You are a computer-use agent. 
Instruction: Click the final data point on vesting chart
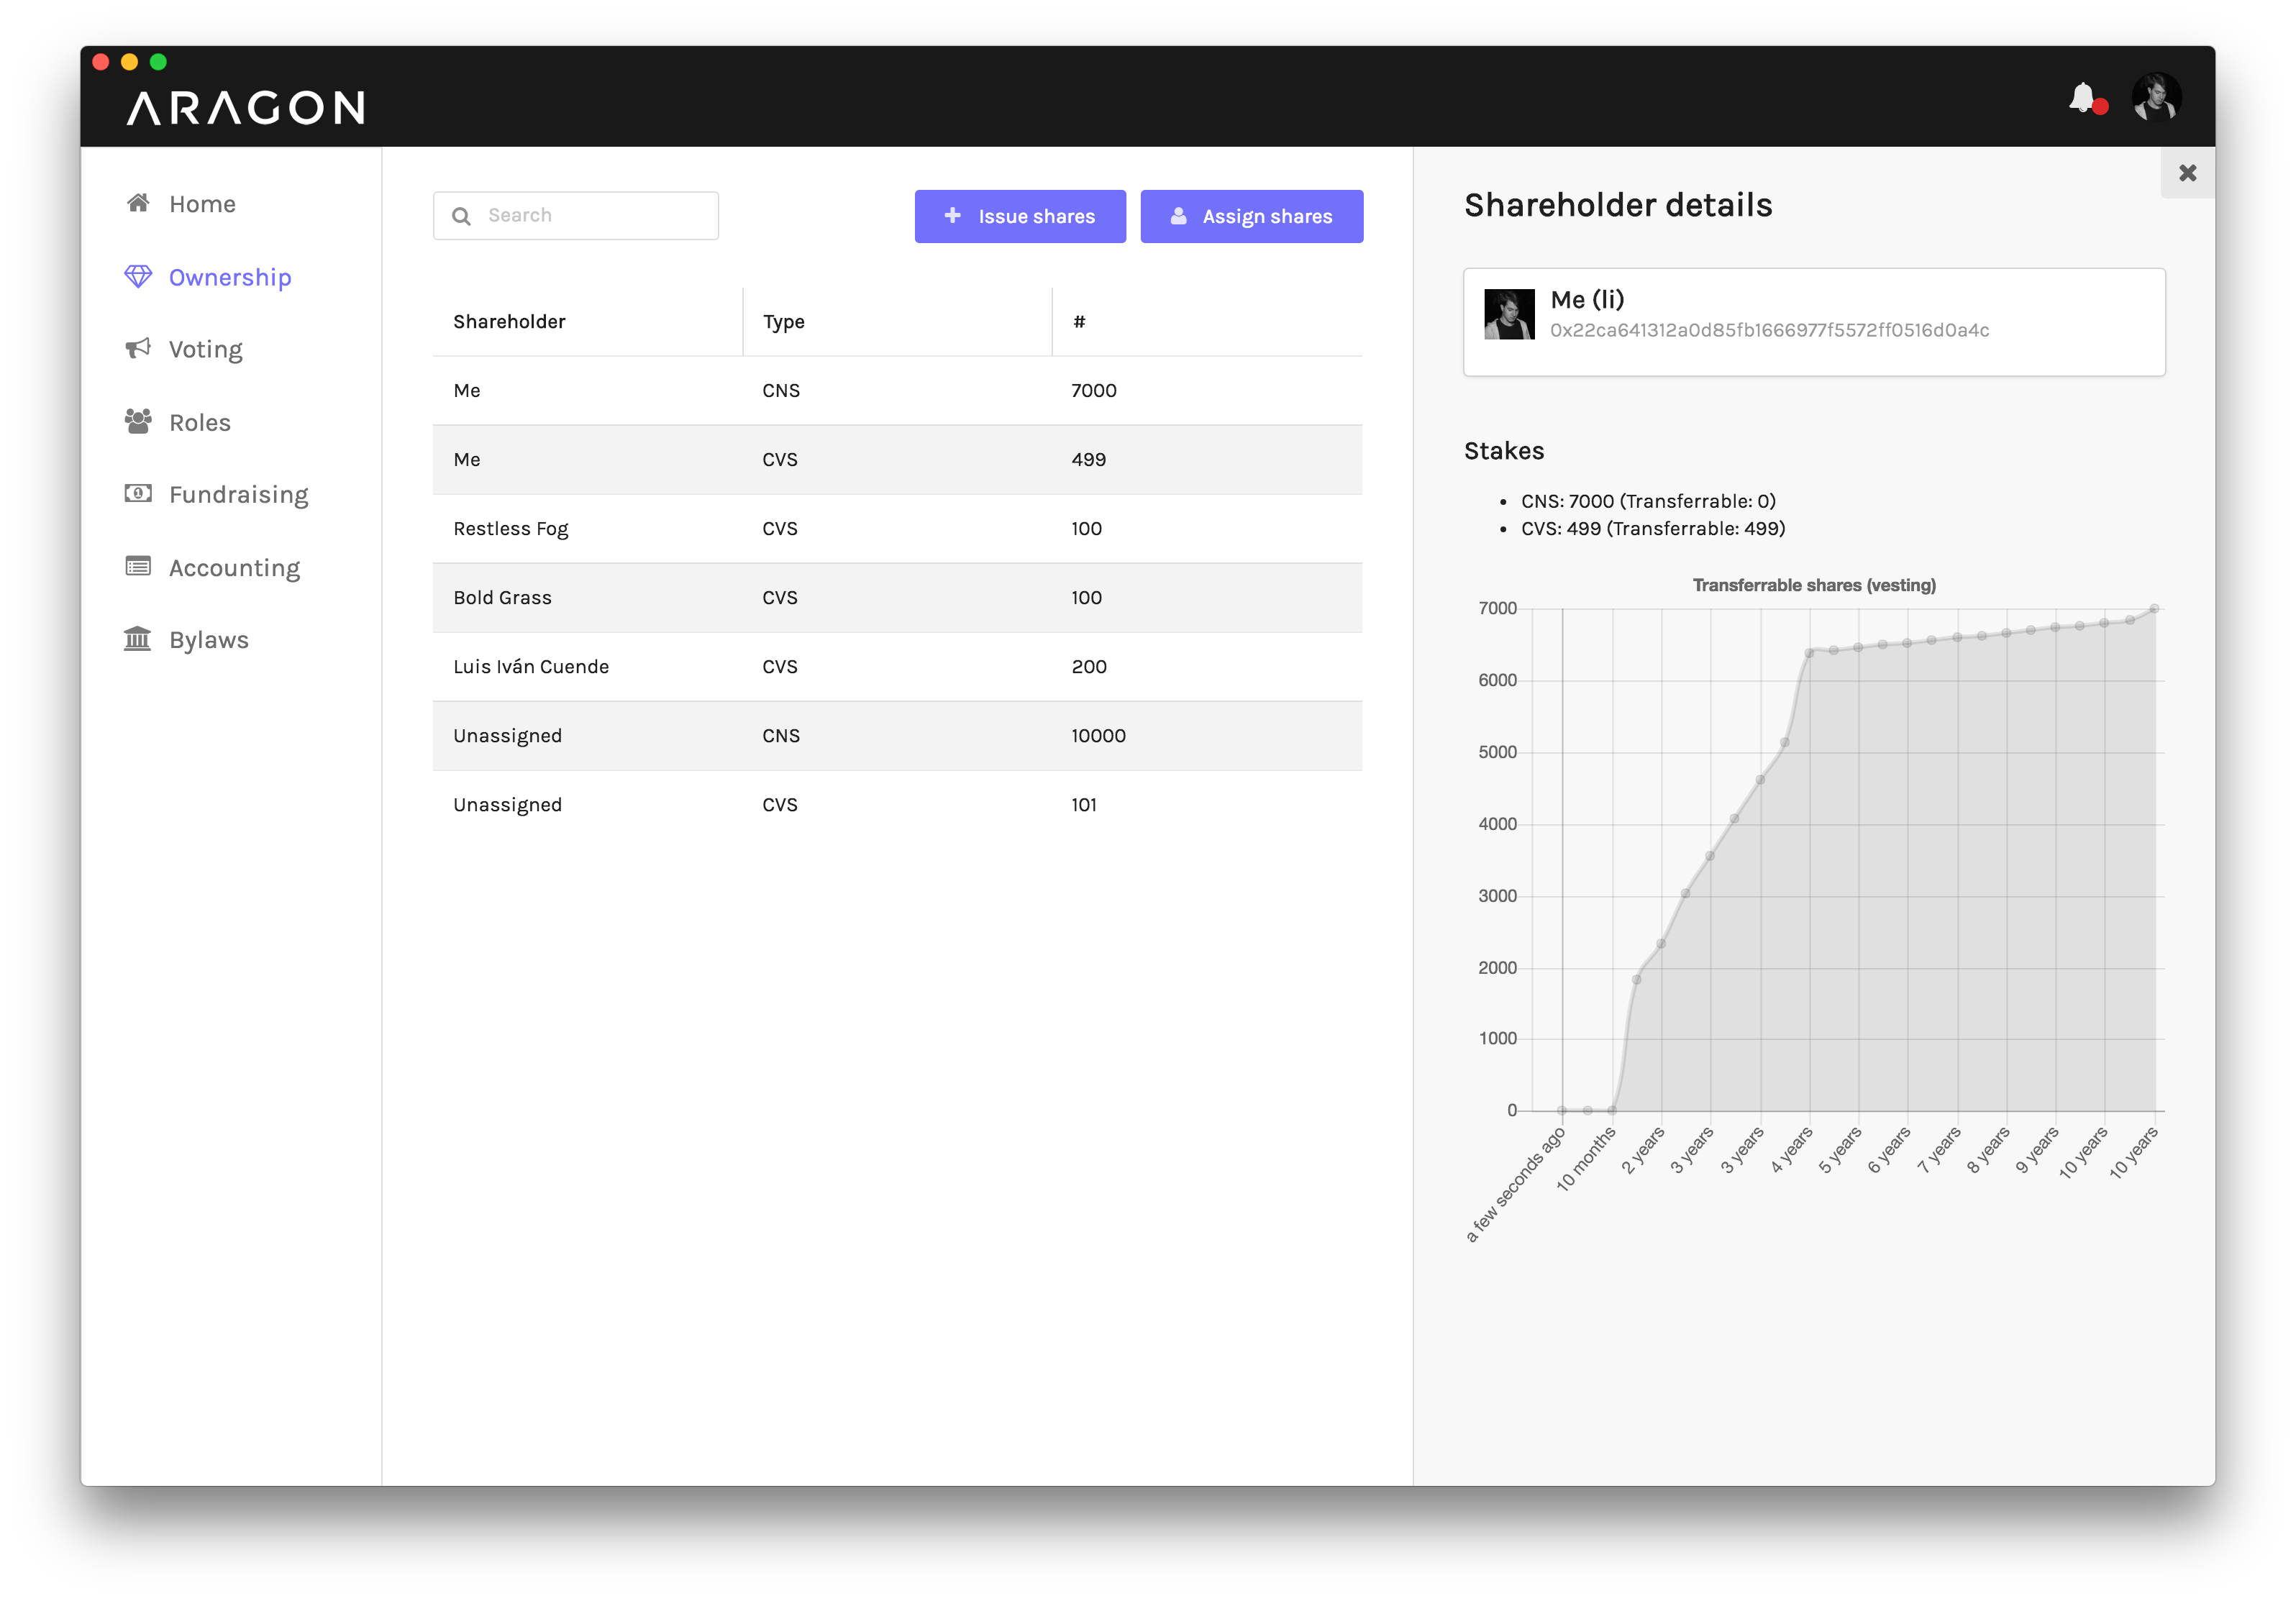point(2154,608)
